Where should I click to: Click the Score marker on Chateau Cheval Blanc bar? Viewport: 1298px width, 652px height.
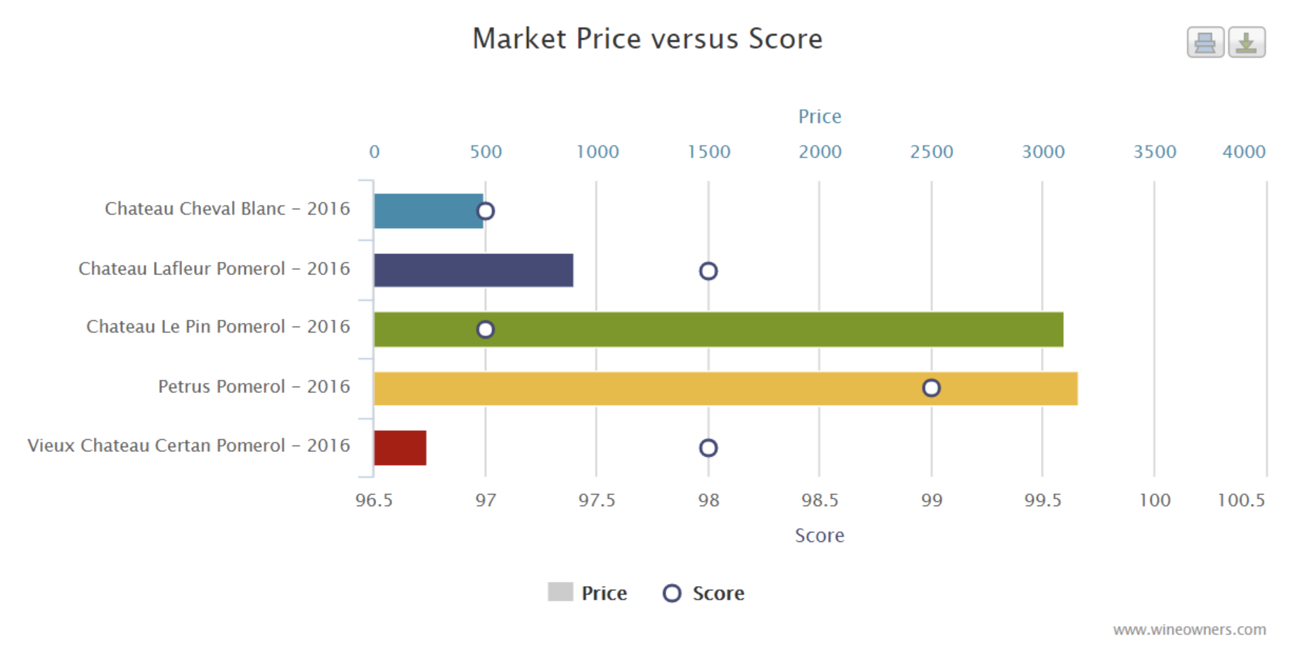[x=486, y=211]
